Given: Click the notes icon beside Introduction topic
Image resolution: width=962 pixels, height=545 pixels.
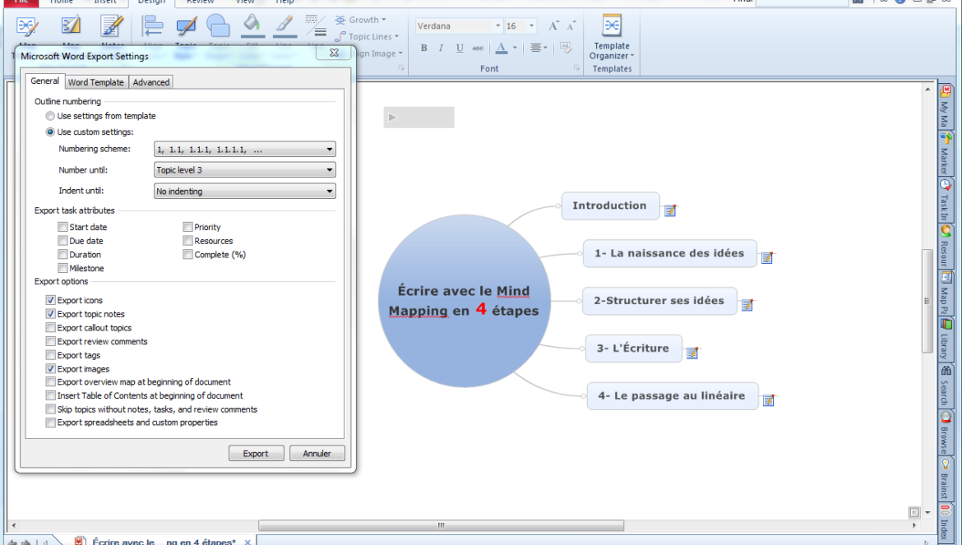Looking at the screenshot, I should point(670,211).
